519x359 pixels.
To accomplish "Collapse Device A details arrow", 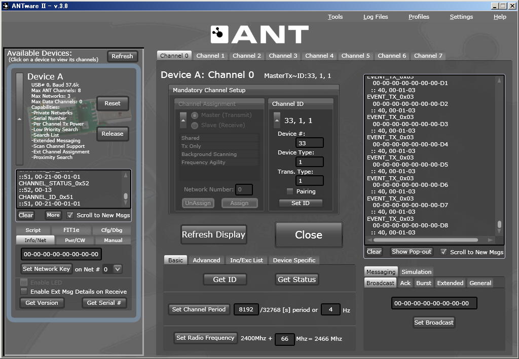I will (20, 119).
